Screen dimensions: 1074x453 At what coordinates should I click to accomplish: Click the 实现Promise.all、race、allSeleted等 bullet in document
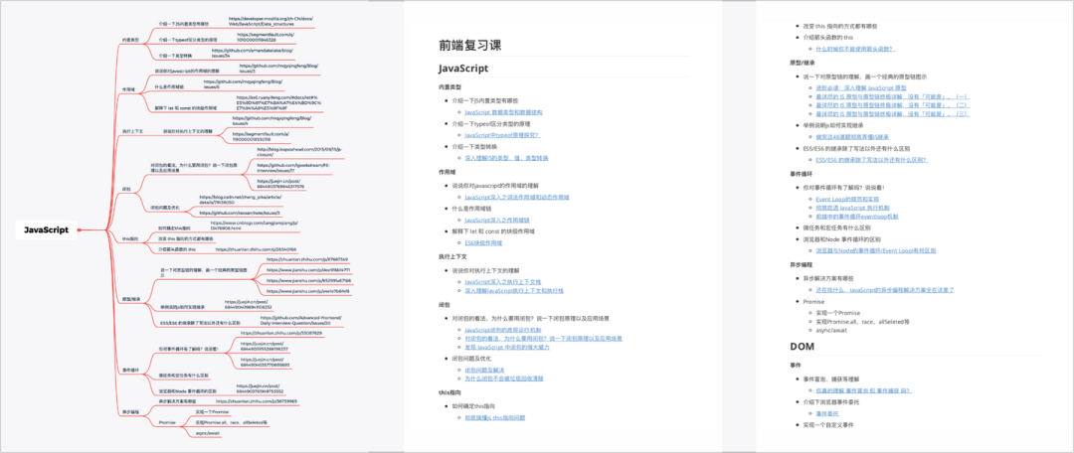tap(864, 321)
